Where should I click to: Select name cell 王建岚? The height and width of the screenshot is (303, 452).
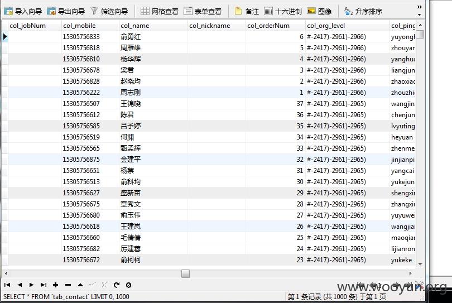153,227
